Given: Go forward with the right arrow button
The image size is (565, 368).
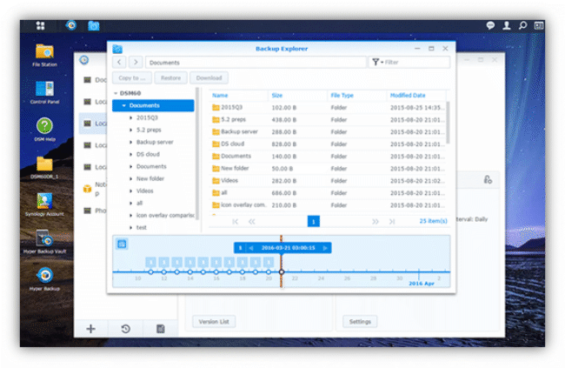Looking at the screenshot, I should point(136,62).
